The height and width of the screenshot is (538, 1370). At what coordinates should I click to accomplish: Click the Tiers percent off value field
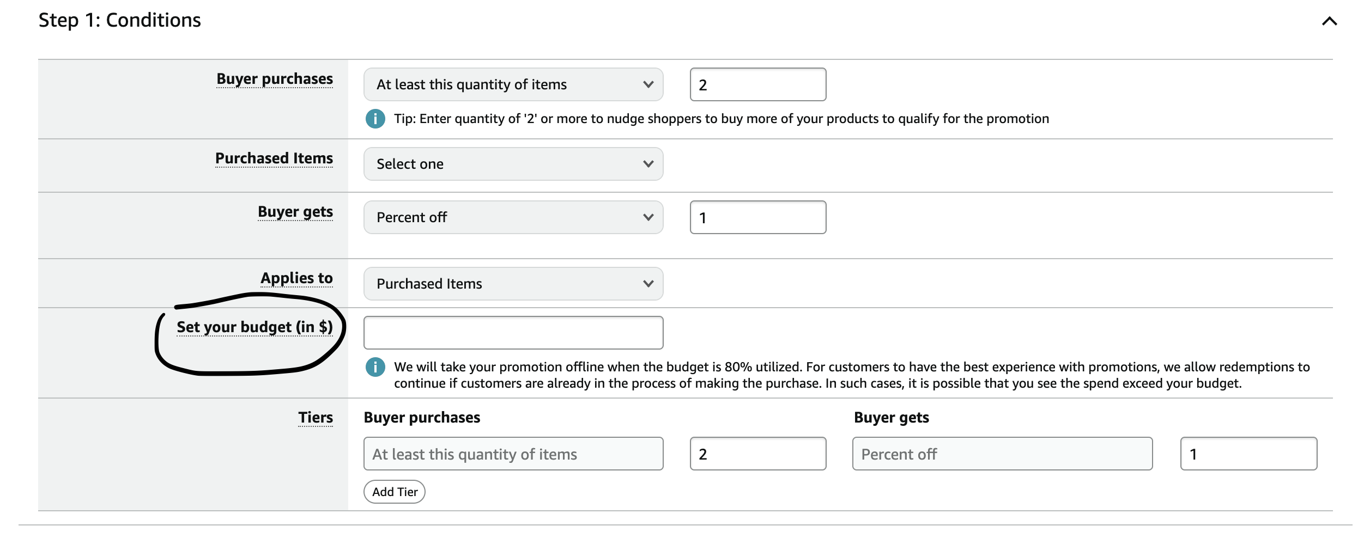[x=1248, y=454]
